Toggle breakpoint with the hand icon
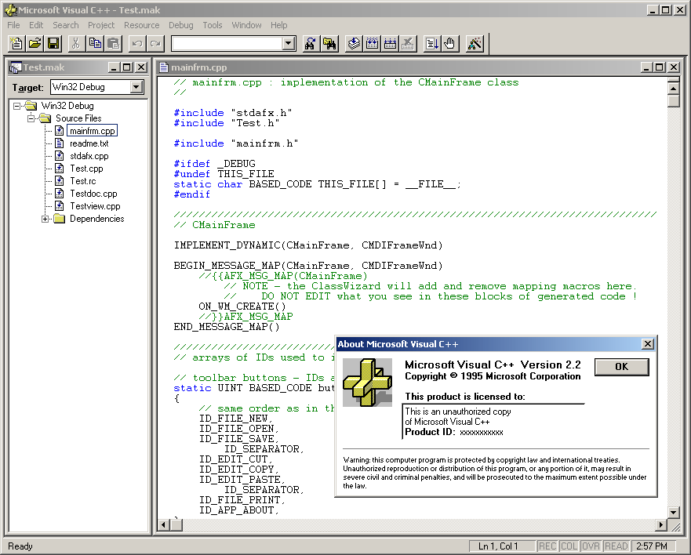This screenshot has width=691, height=555. [x=450, y=44]
